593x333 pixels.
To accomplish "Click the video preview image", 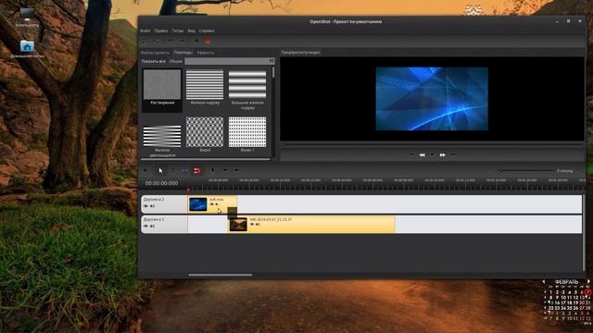I will point(432,99).
